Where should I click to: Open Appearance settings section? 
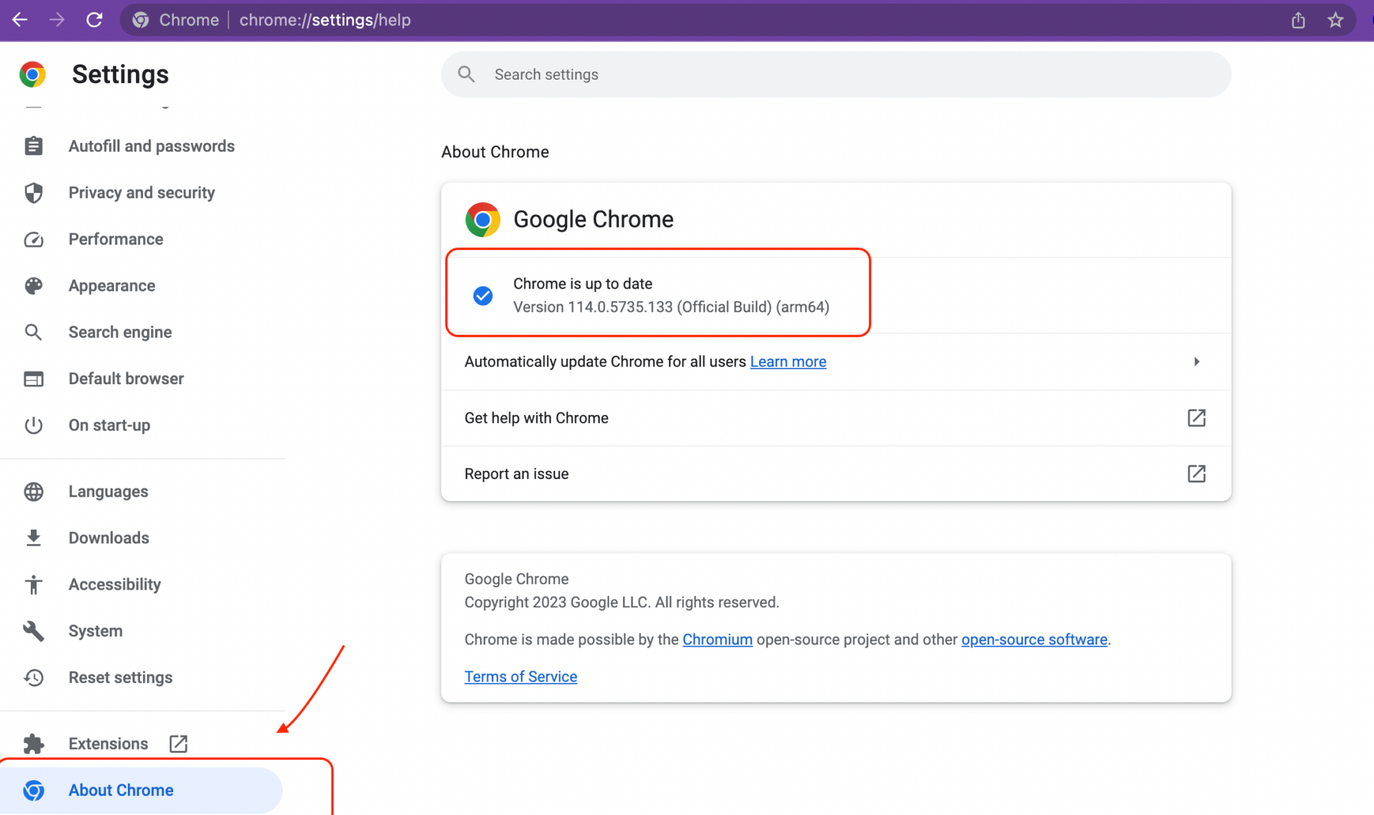[111, 286]
